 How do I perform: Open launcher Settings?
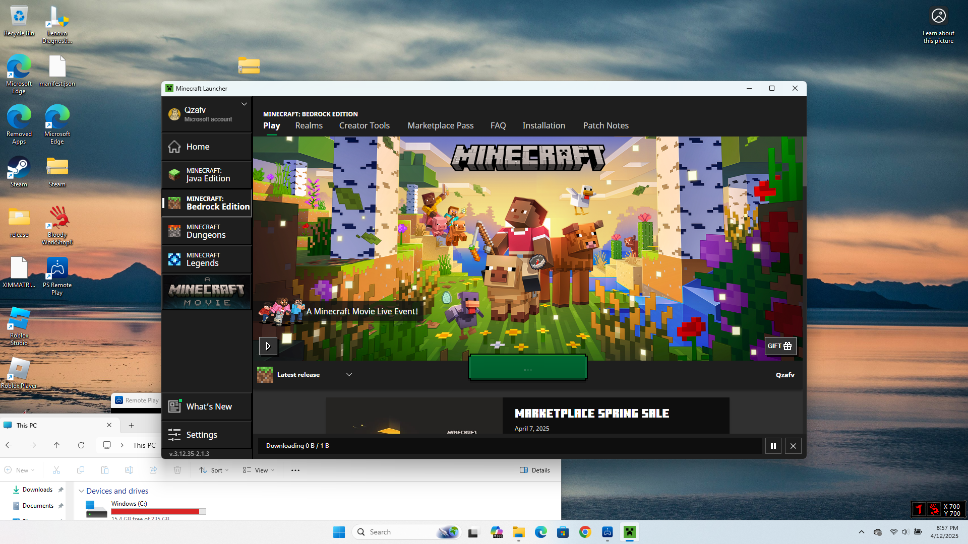point(207,435)
